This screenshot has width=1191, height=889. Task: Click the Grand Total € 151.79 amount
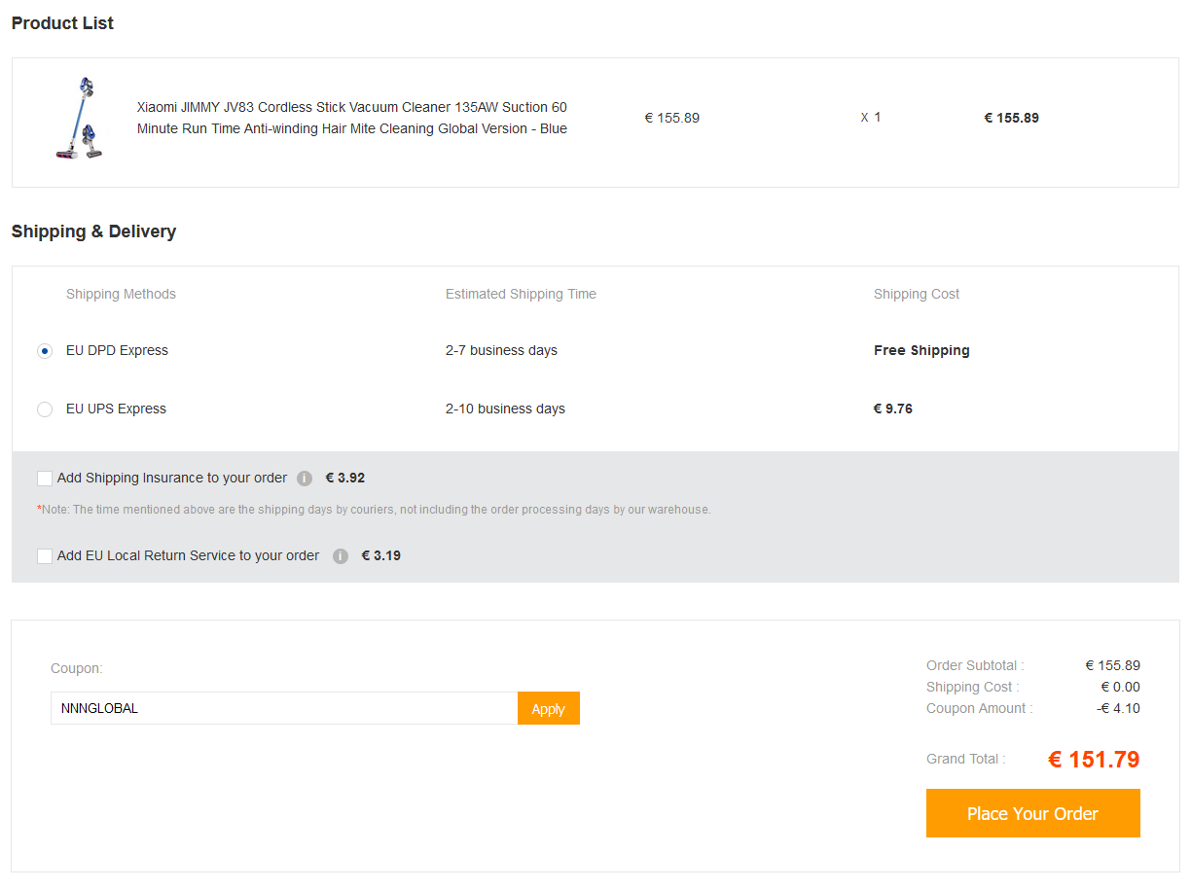[1094, 760]
